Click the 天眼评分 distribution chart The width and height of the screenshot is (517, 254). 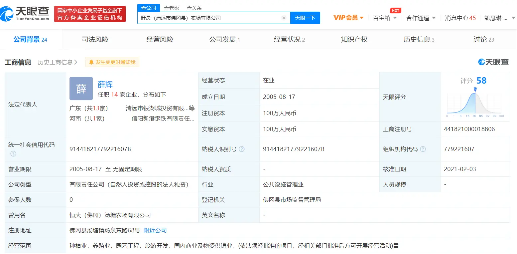[475, 103]
